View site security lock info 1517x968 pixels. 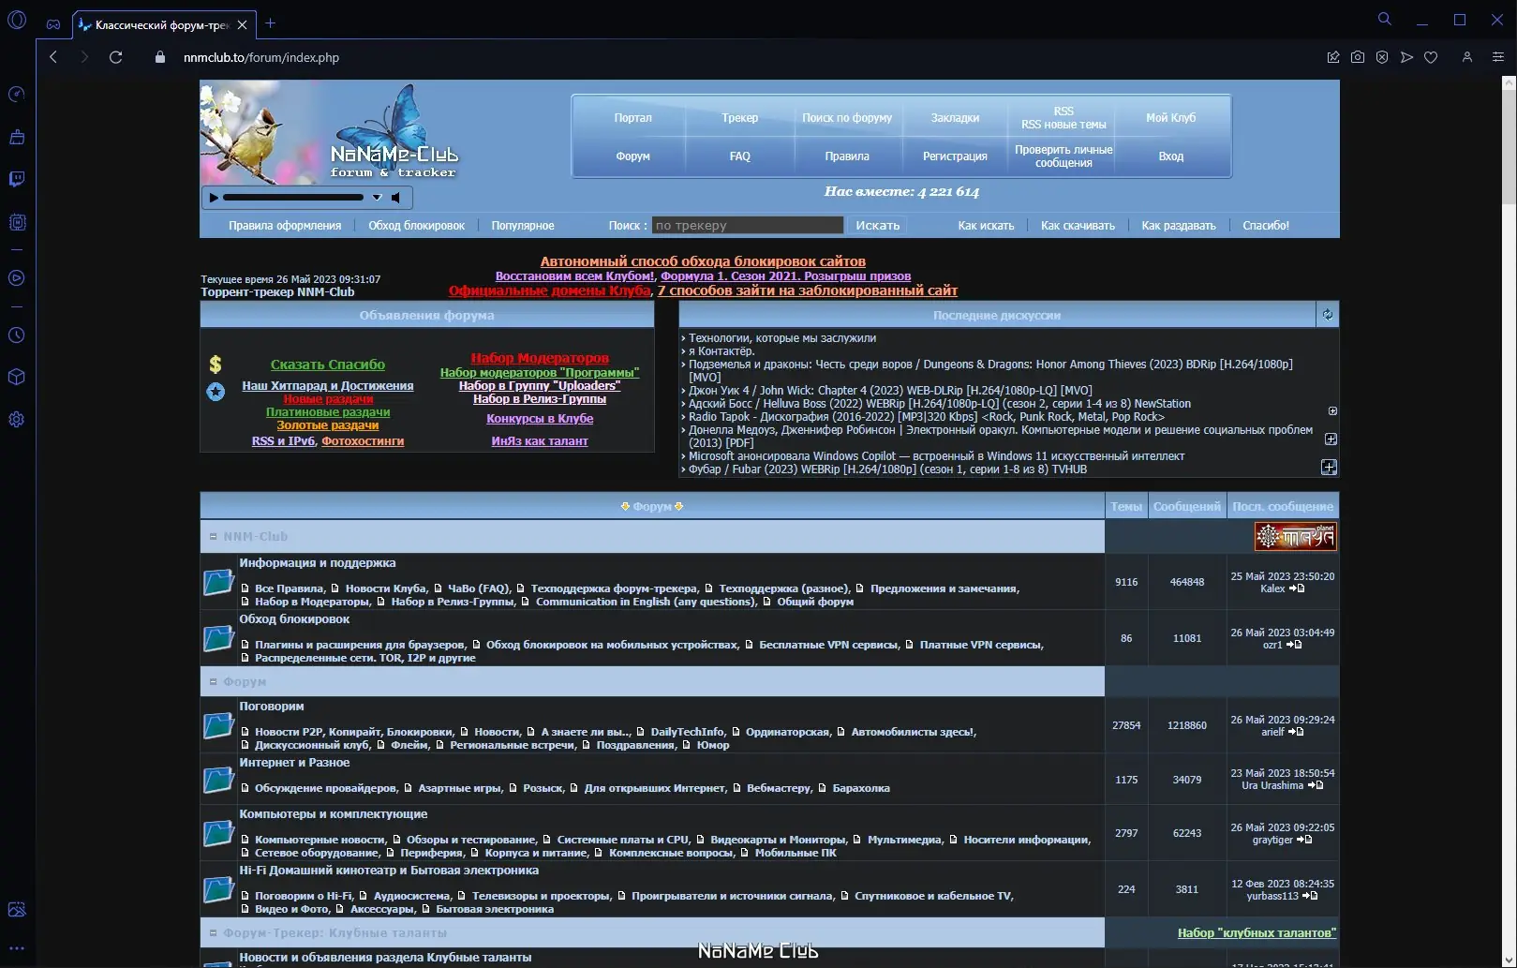[x=160, y=57]
